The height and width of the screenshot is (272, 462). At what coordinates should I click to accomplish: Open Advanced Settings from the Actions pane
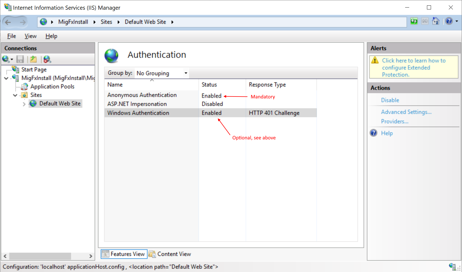coord(406,112)
